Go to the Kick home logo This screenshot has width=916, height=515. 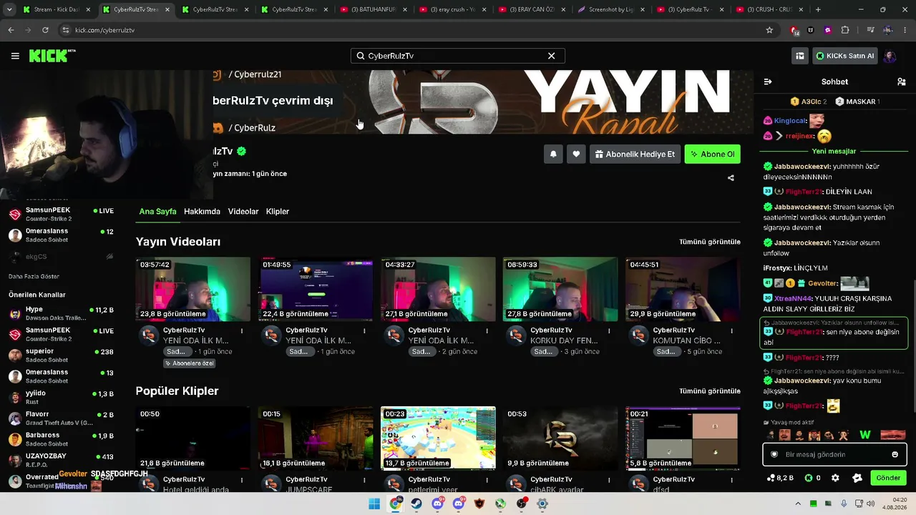click(x=52, y=56)
